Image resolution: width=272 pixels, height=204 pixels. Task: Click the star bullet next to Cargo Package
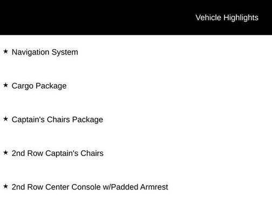5,85
